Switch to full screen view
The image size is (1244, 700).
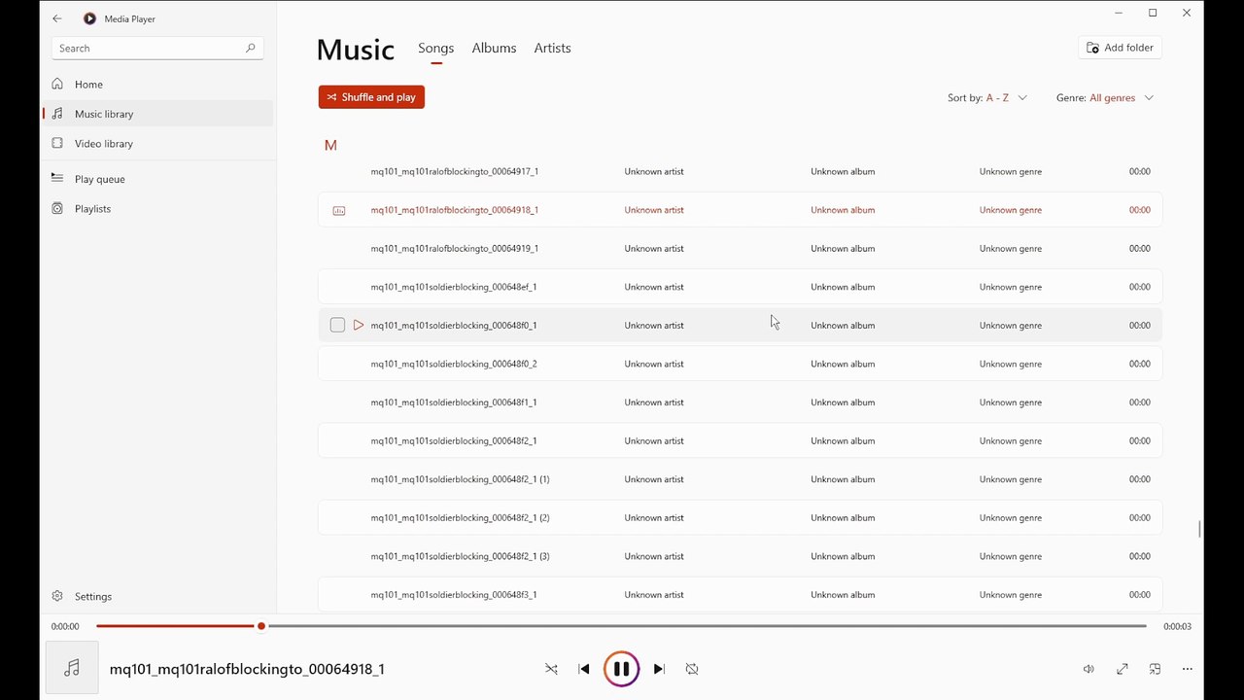[1122, 669]
